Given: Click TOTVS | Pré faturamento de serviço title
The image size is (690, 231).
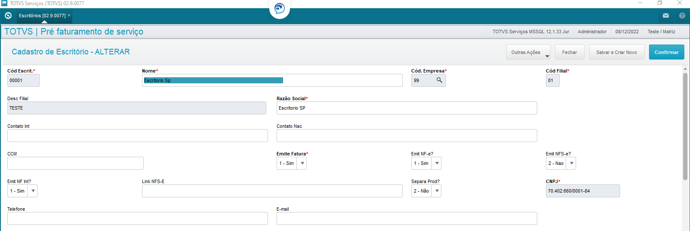Looking at the screenshot, I should tap(74, 32).
